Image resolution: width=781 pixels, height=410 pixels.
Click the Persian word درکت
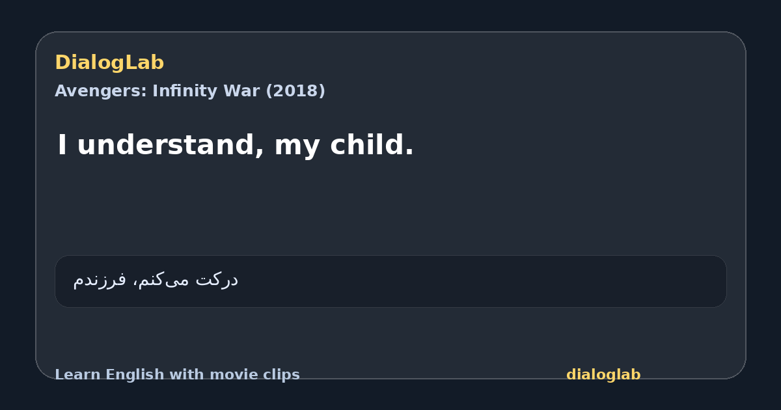217,280
